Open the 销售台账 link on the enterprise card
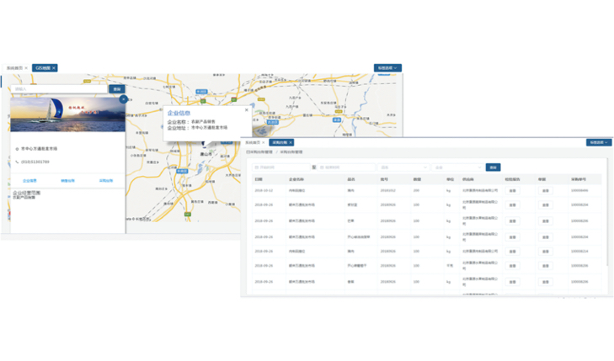Screen dimensions: 614x361 67,181
